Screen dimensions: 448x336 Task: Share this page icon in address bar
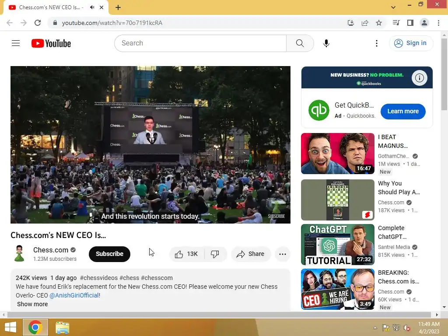[364, 23]
